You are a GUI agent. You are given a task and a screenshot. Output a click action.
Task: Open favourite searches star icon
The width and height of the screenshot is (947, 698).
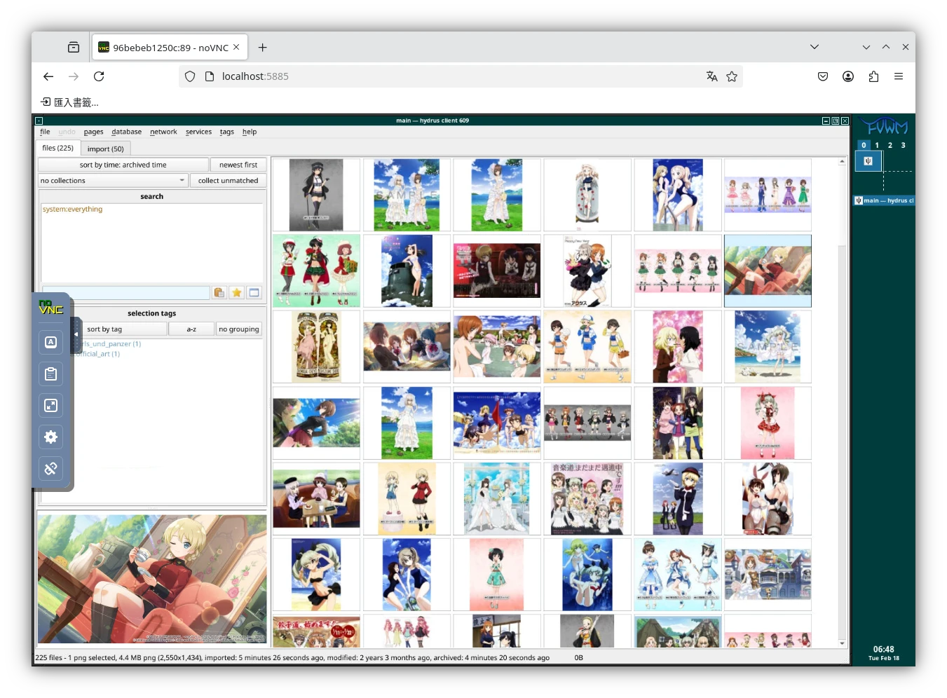point(237,293)
